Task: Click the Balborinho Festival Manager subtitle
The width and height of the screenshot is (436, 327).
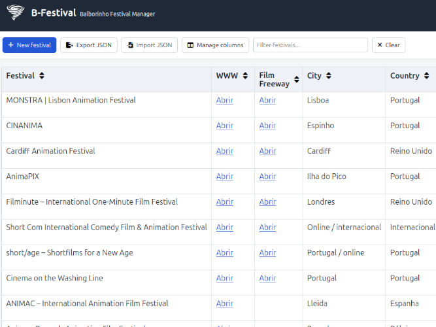Action: (118, 14)
